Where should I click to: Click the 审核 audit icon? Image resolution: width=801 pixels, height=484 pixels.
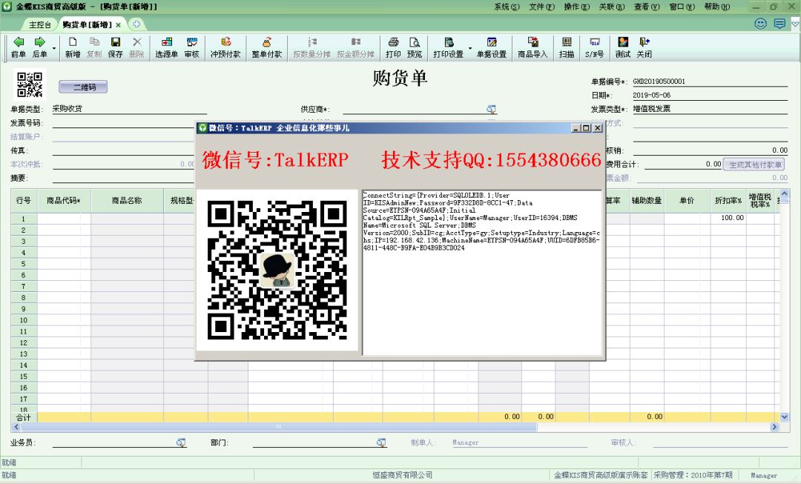click(191, 47)
